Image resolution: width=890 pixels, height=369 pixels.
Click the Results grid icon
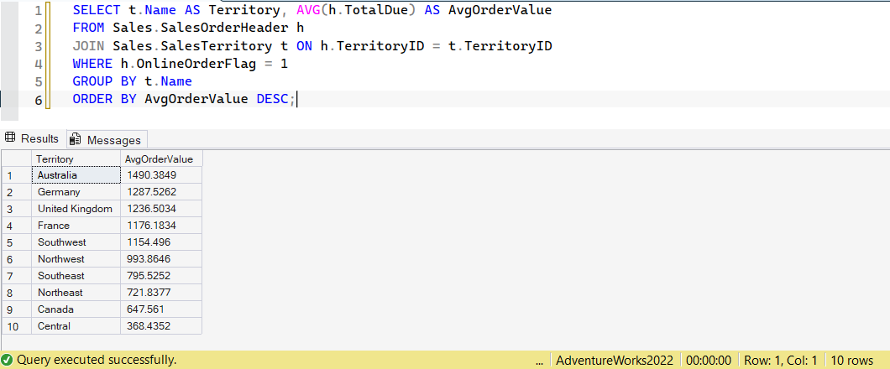tap(10, 138)
